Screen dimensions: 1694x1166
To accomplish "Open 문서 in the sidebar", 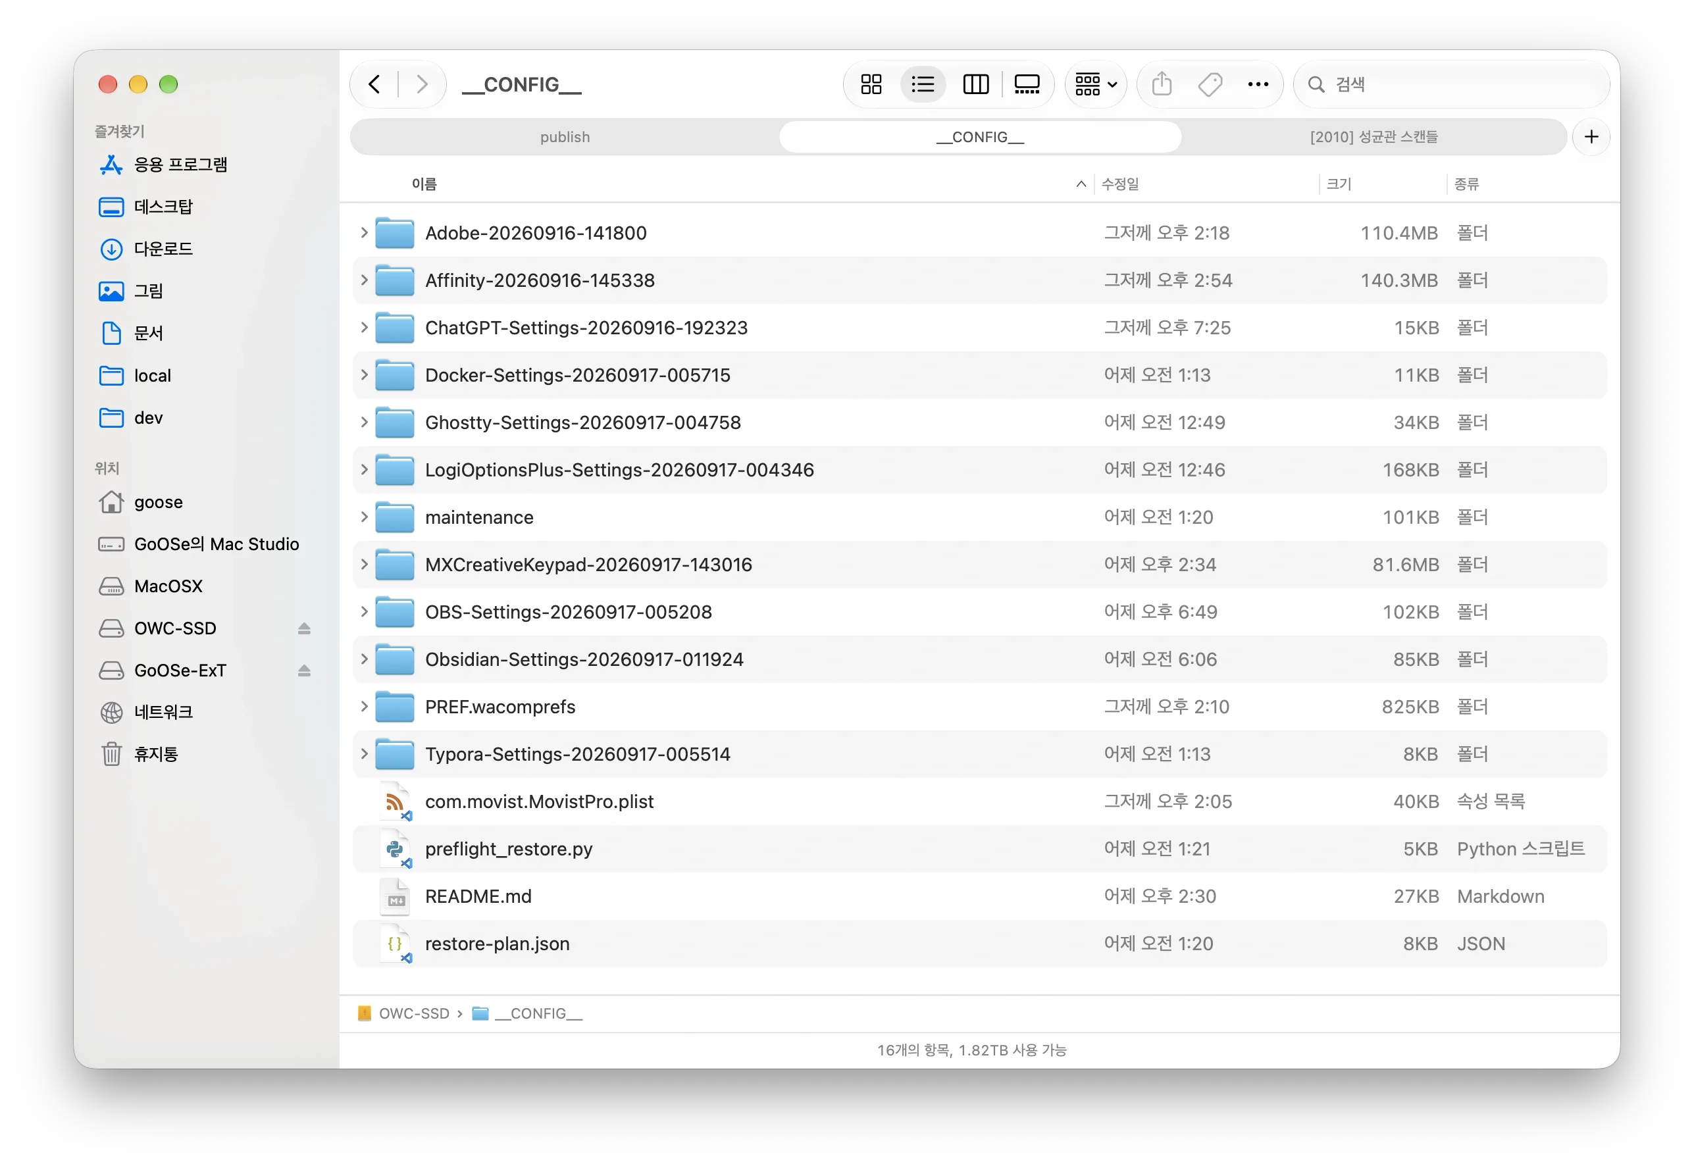I will (x=131, y=334).
